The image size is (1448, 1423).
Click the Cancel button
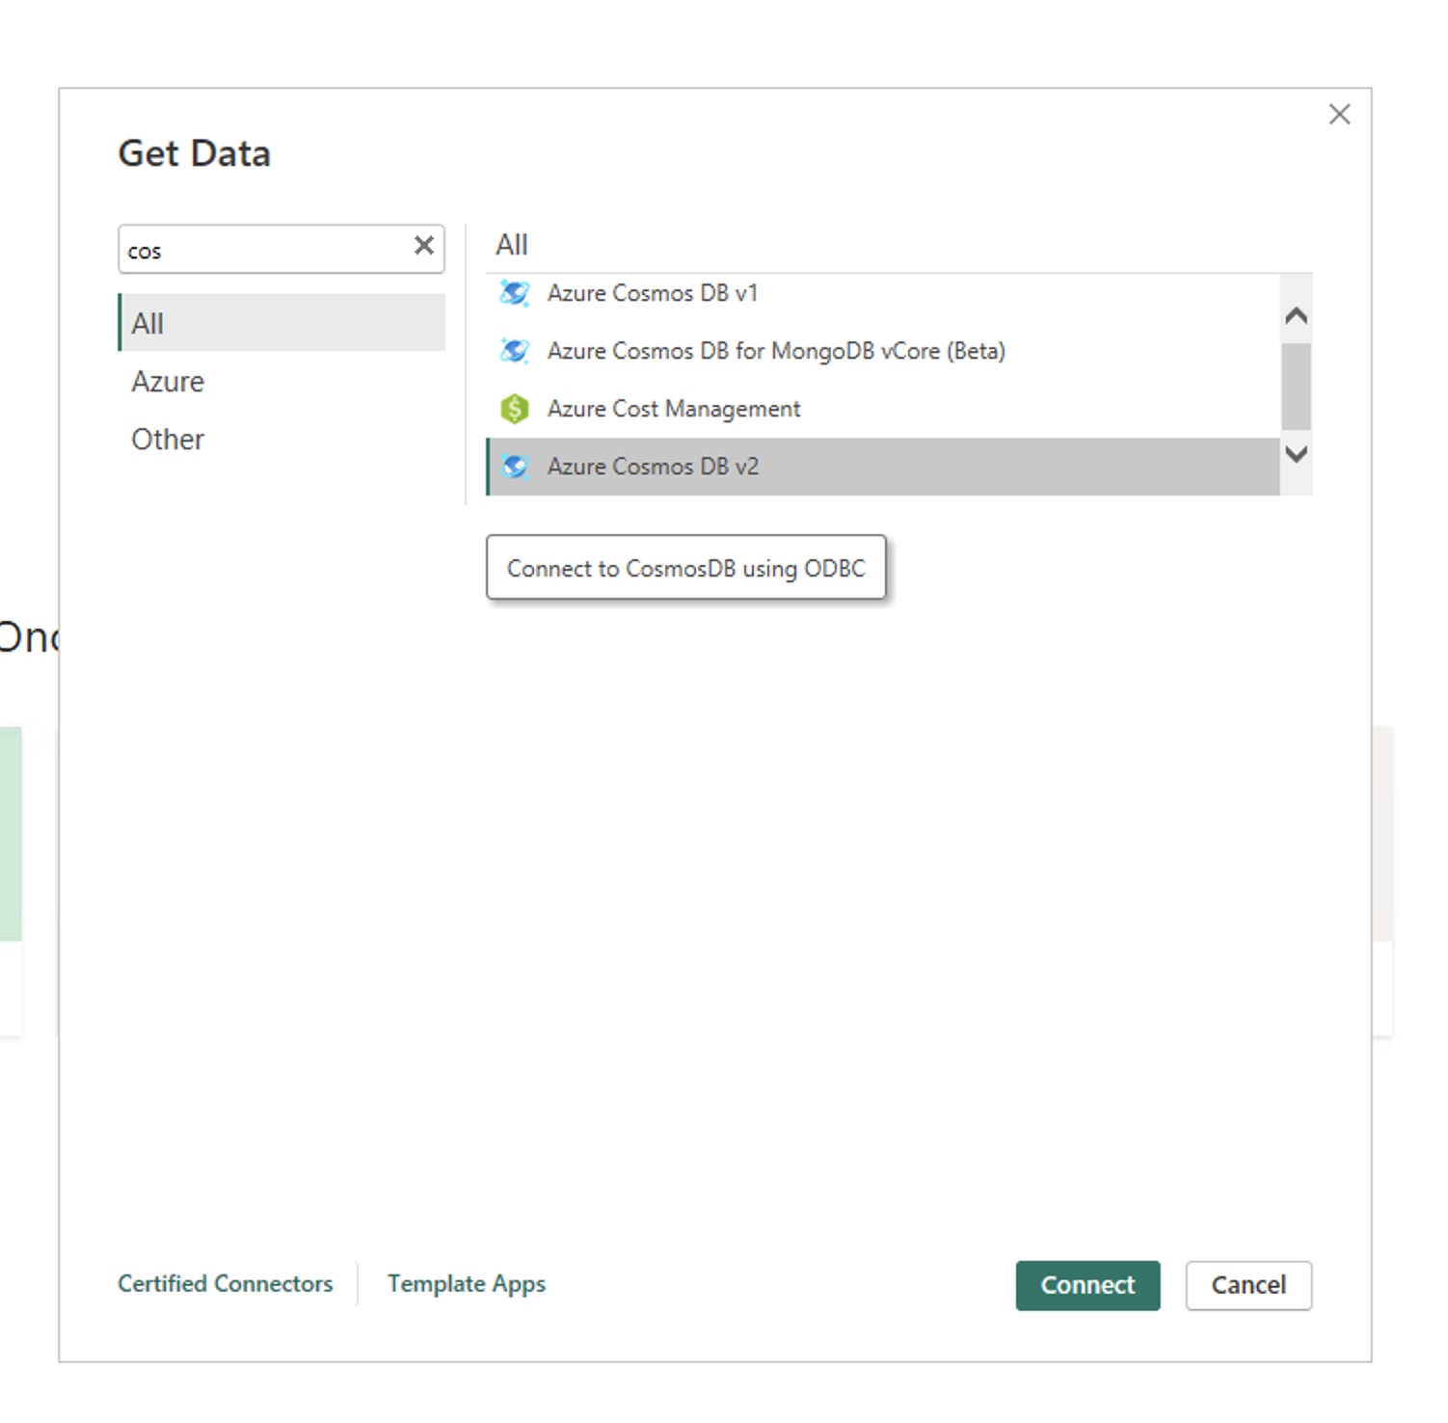1248,1285
